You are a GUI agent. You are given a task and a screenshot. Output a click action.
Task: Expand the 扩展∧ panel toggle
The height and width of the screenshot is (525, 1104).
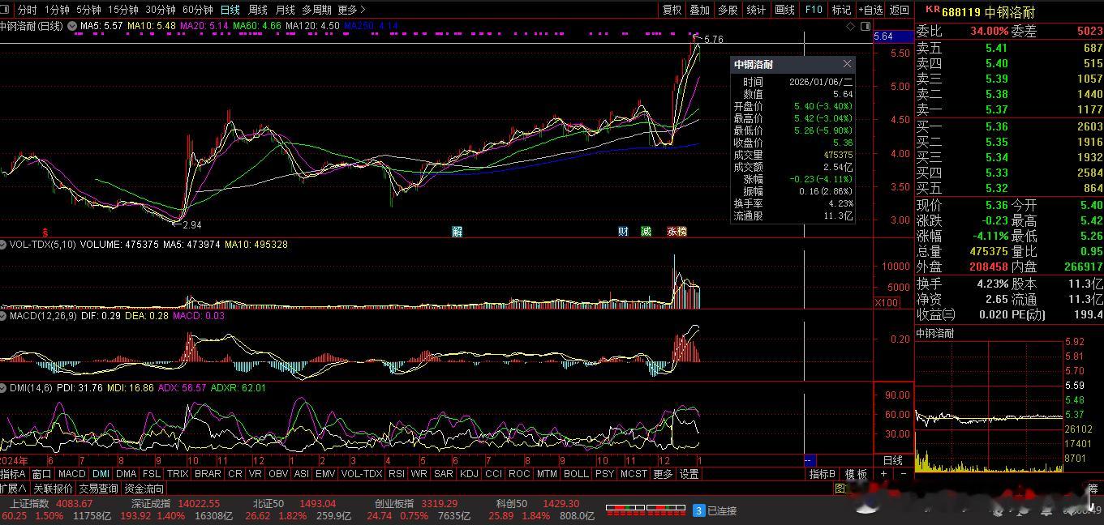tap(14, 489)
